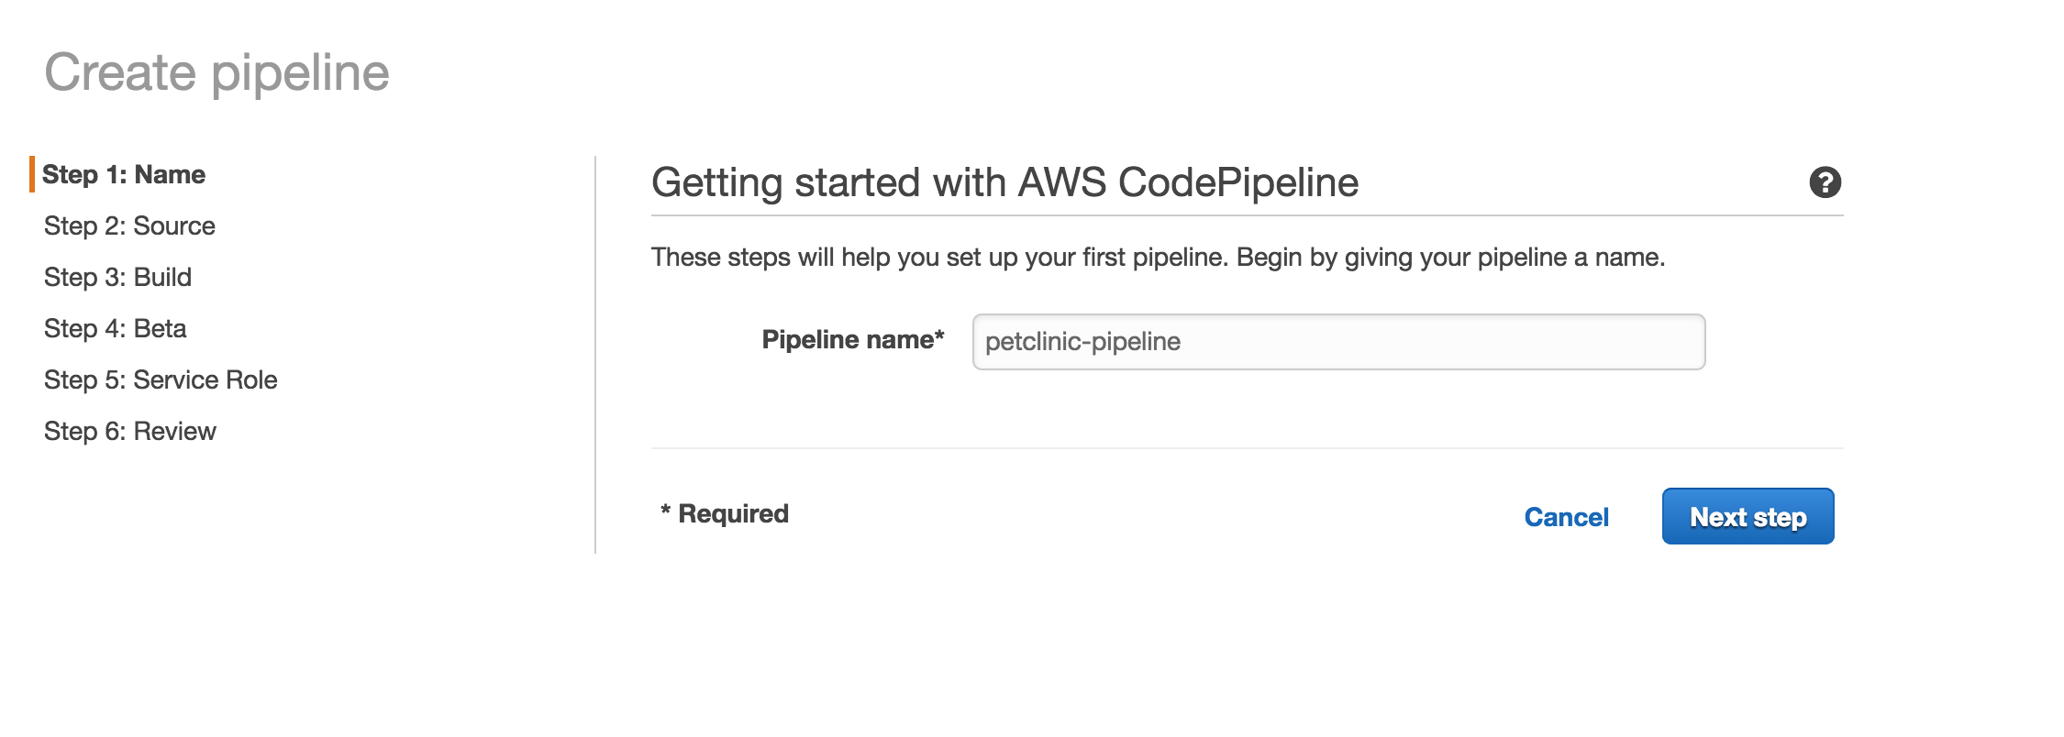Open Step 6: Review
Screen dimensions: 2064x737
[x=129, y=432]
